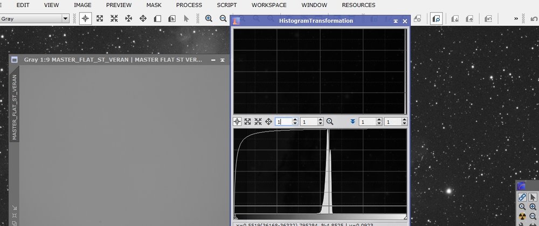
Task: Select the New Preview tool in main toolbar
Action: 157,18
